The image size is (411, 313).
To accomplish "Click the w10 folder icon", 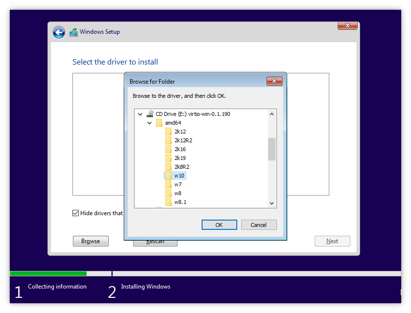I will pos(168,176).
